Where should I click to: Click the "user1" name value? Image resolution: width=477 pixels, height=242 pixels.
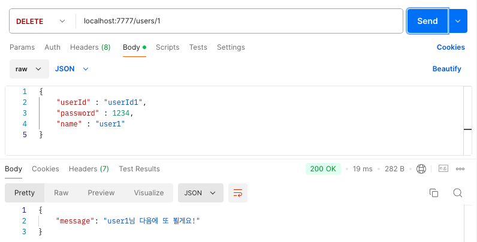pyautogui.click(x=110, y=124)
